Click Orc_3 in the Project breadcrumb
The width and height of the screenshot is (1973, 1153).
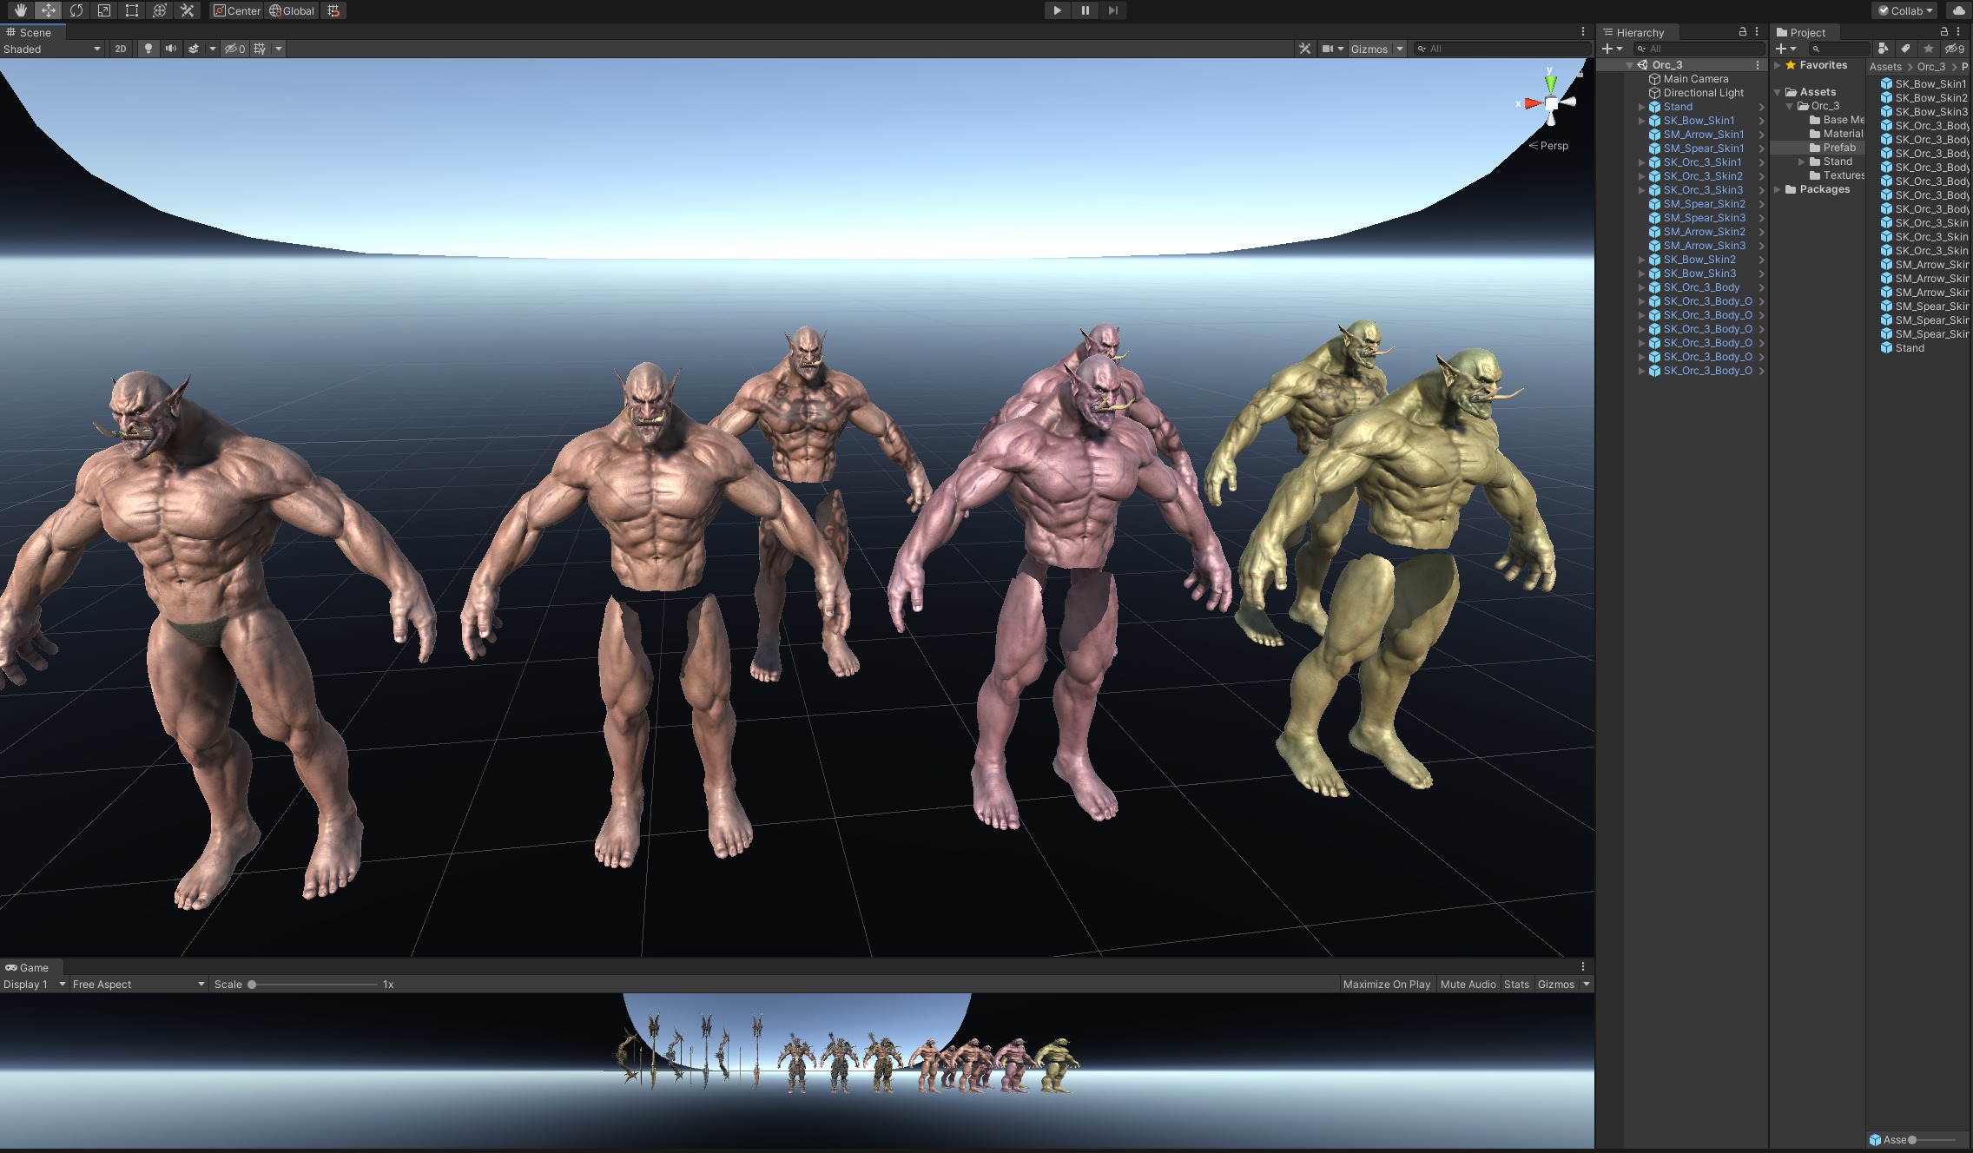(1931, 67)
